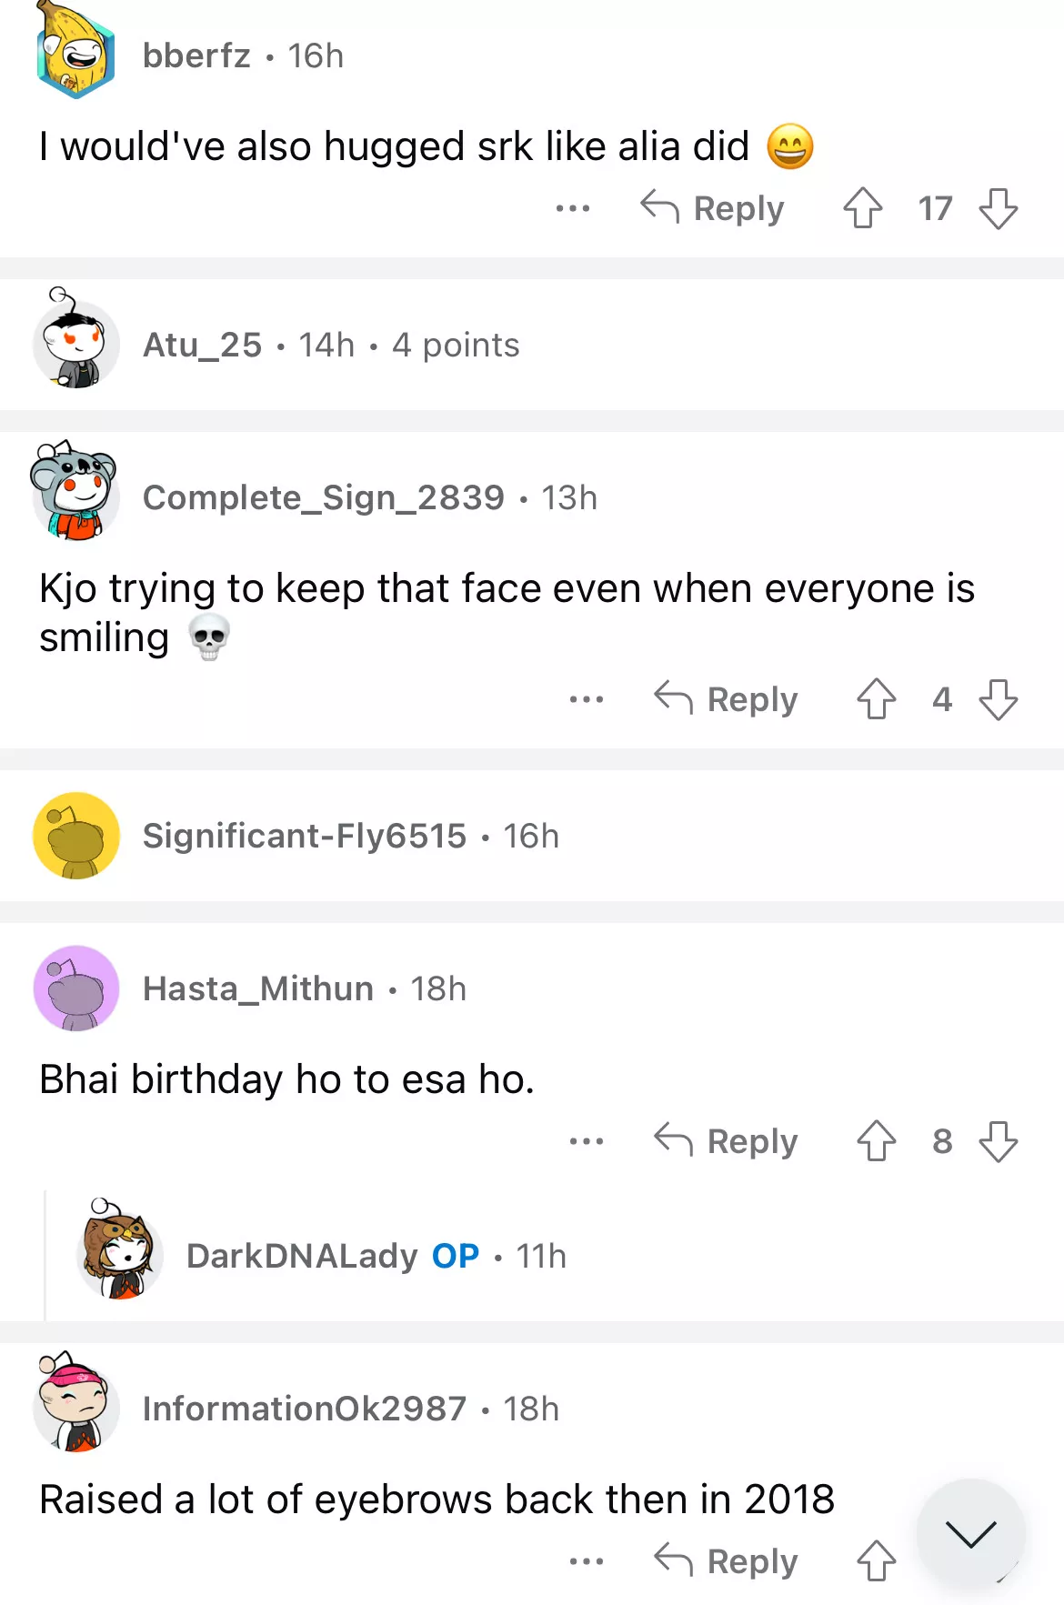Upvote Complete_Sign_2839's Kjo comment
The image size is (1064, 1605).
pyautogui.click(x=876, y=699)
